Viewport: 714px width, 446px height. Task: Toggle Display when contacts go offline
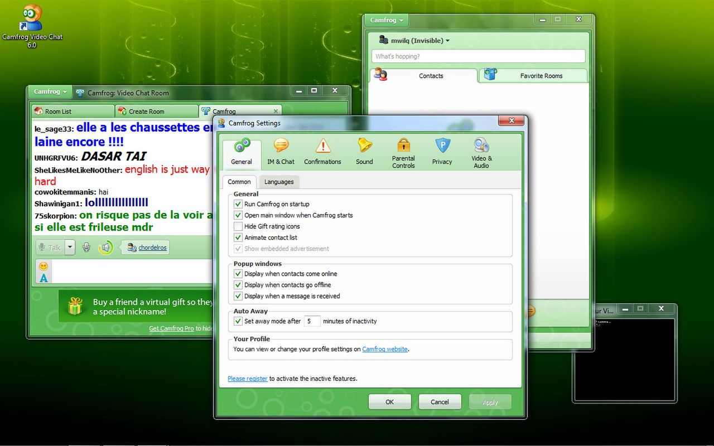point(238,285)
